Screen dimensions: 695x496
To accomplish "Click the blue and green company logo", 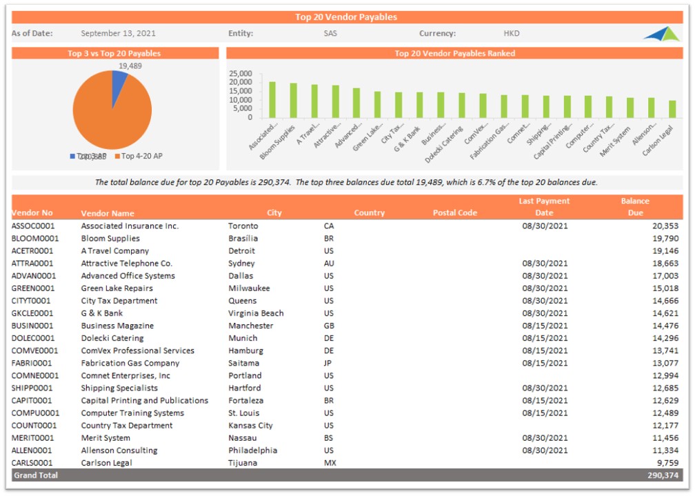I will 662,34.
